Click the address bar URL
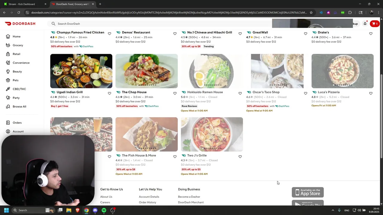The height and width of the screenshot is (215, 383). (169, 13)
